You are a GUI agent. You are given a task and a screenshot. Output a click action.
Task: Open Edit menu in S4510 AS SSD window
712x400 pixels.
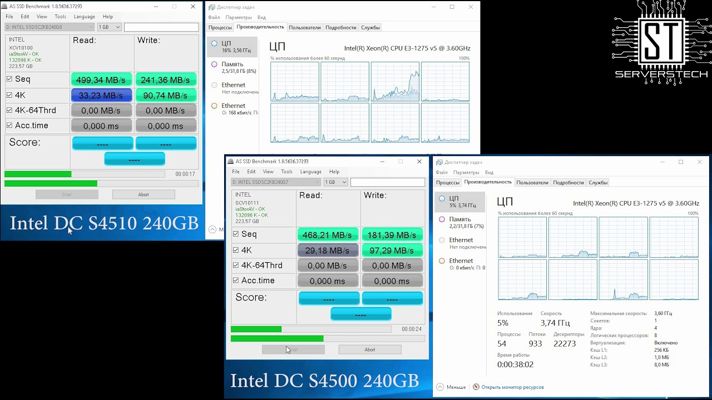[25, 17]
